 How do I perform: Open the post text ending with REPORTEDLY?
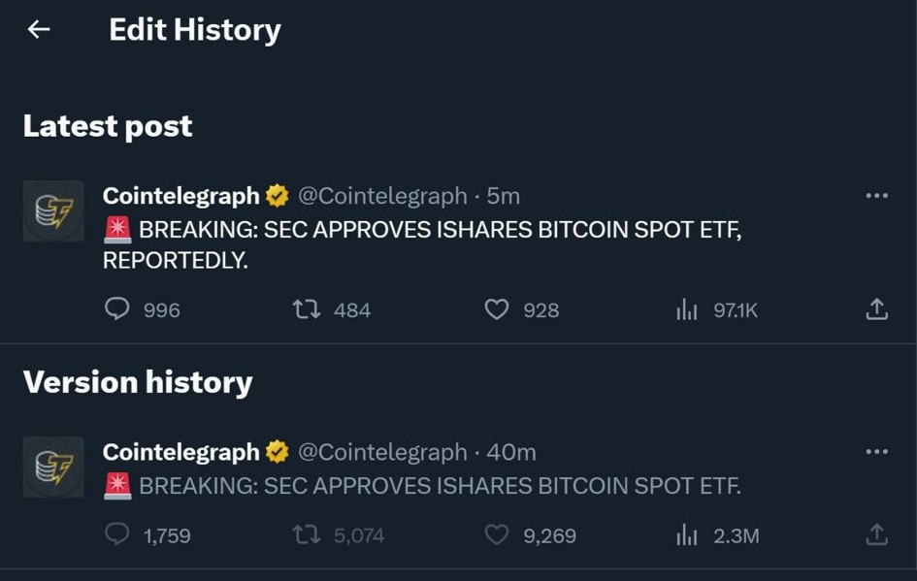pyautogui.click(x=427, y=244)
